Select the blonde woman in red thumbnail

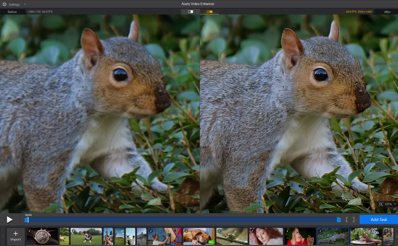pos(300,236)
